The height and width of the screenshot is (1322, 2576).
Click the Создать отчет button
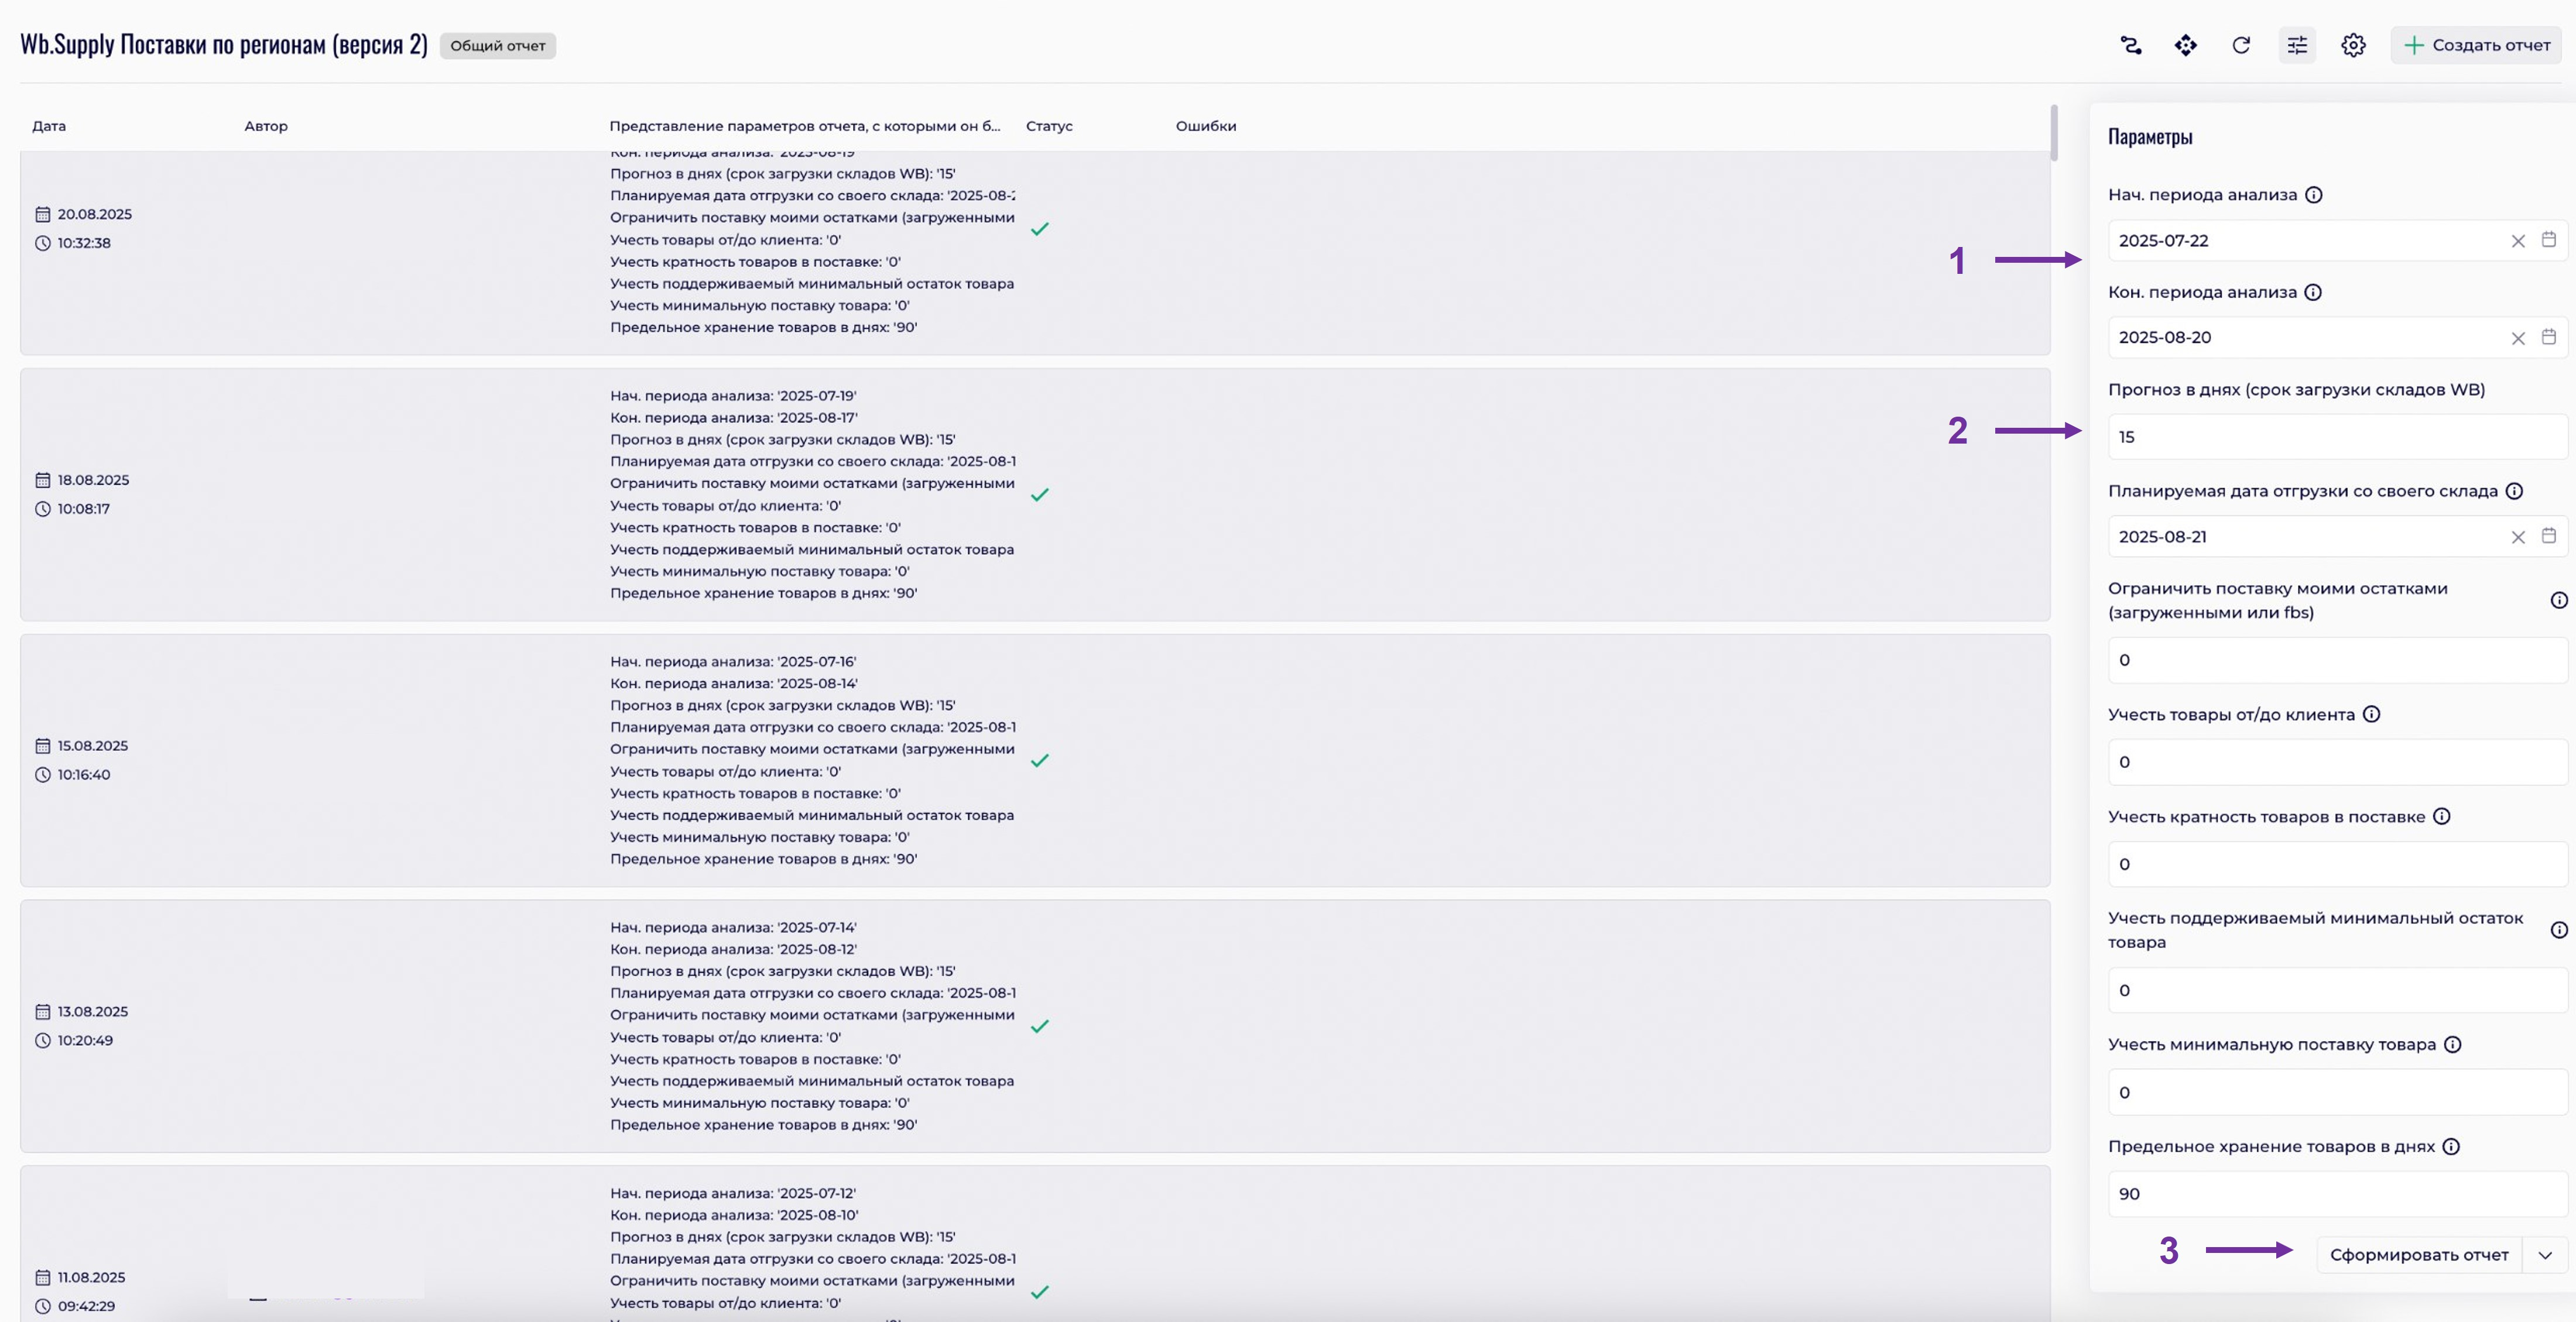point(2477,45)
